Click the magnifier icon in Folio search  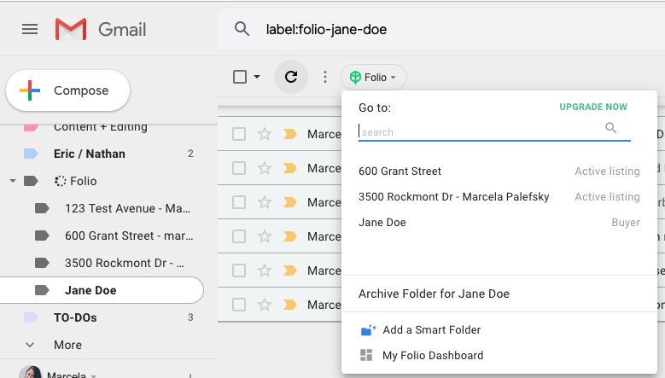tap(610, 127)
